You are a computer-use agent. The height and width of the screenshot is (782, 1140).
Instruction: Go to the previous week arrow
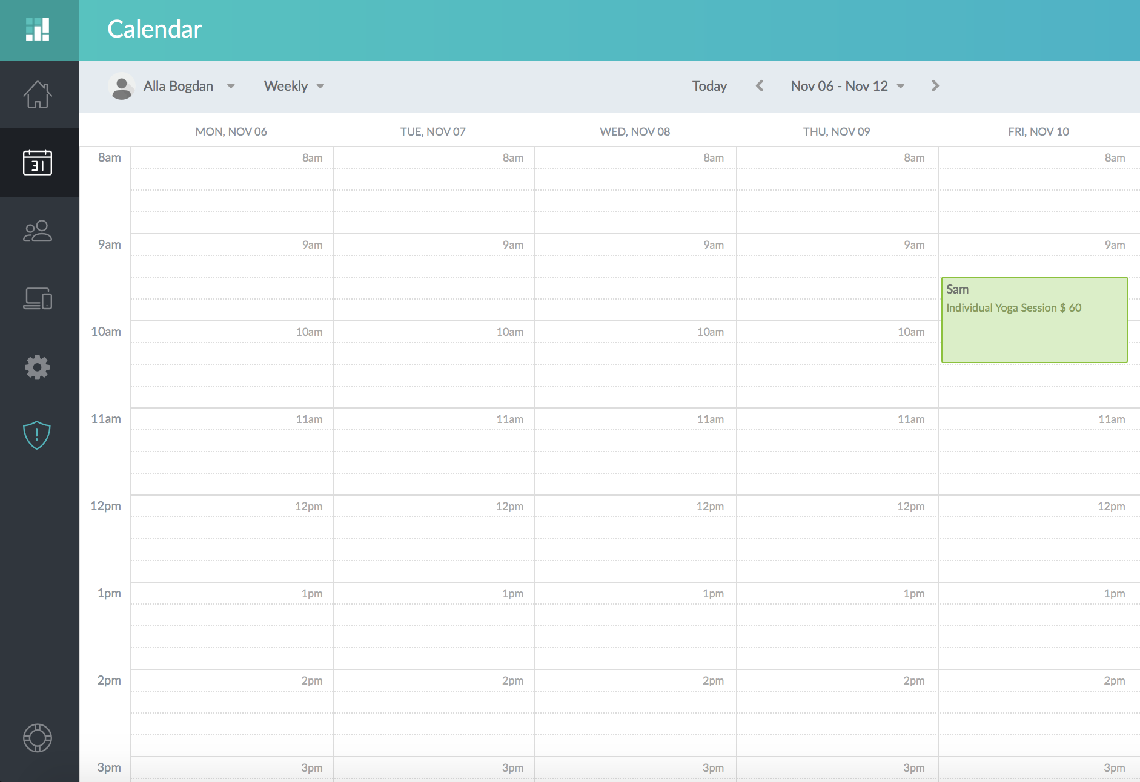pyautogui.click(x=760, y=86)
